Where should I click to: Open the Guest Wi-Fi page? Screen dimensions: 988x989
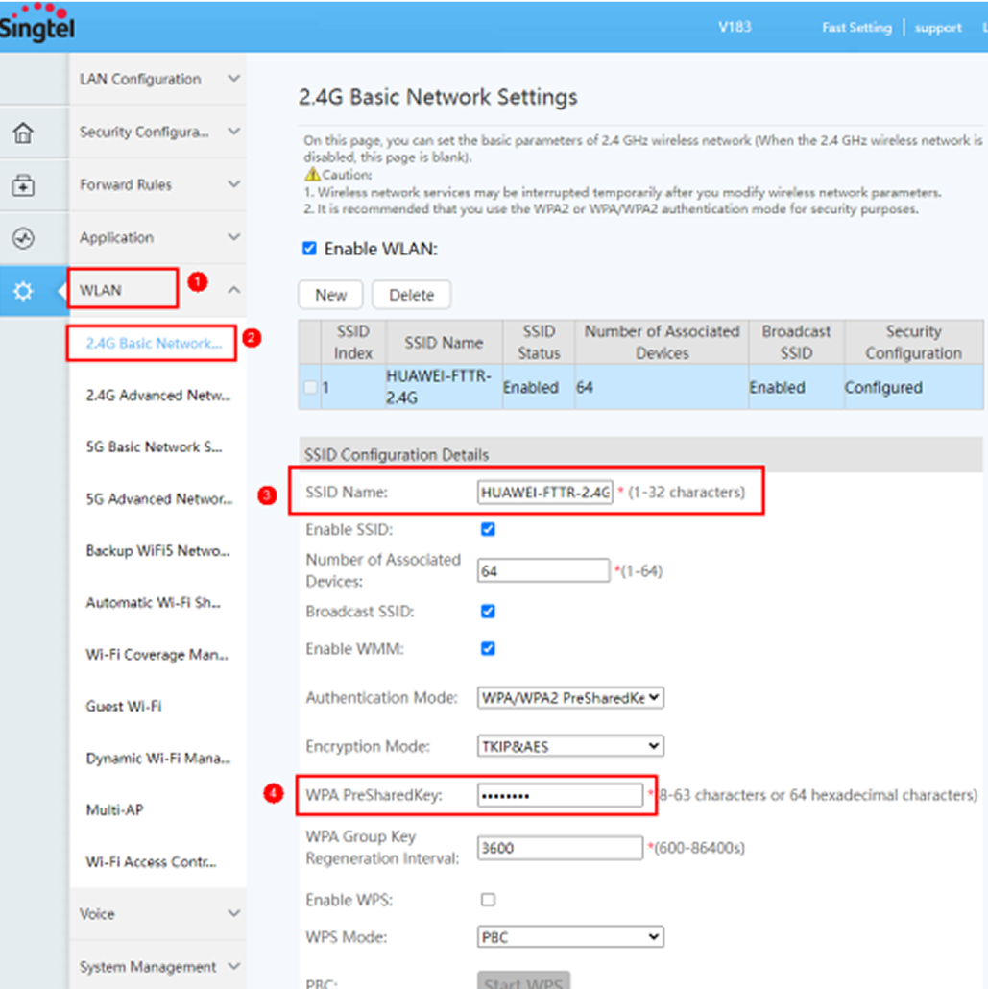point(124,707)
